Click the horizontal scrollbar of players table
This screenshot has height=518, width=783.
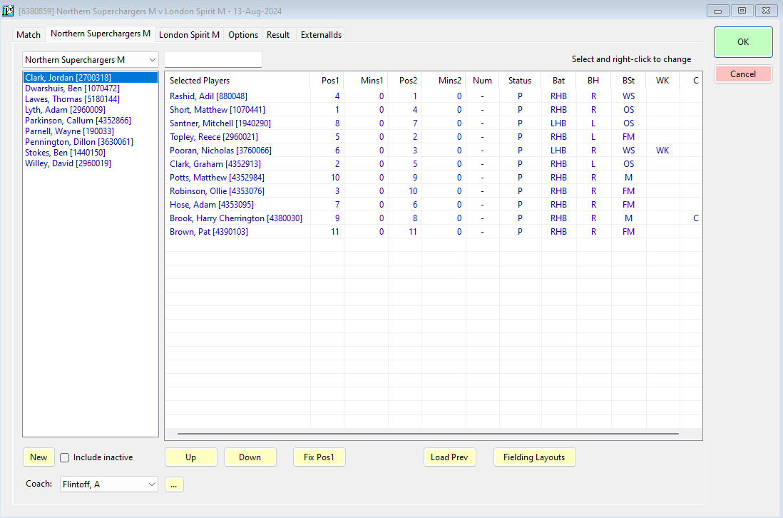(428, 434)
